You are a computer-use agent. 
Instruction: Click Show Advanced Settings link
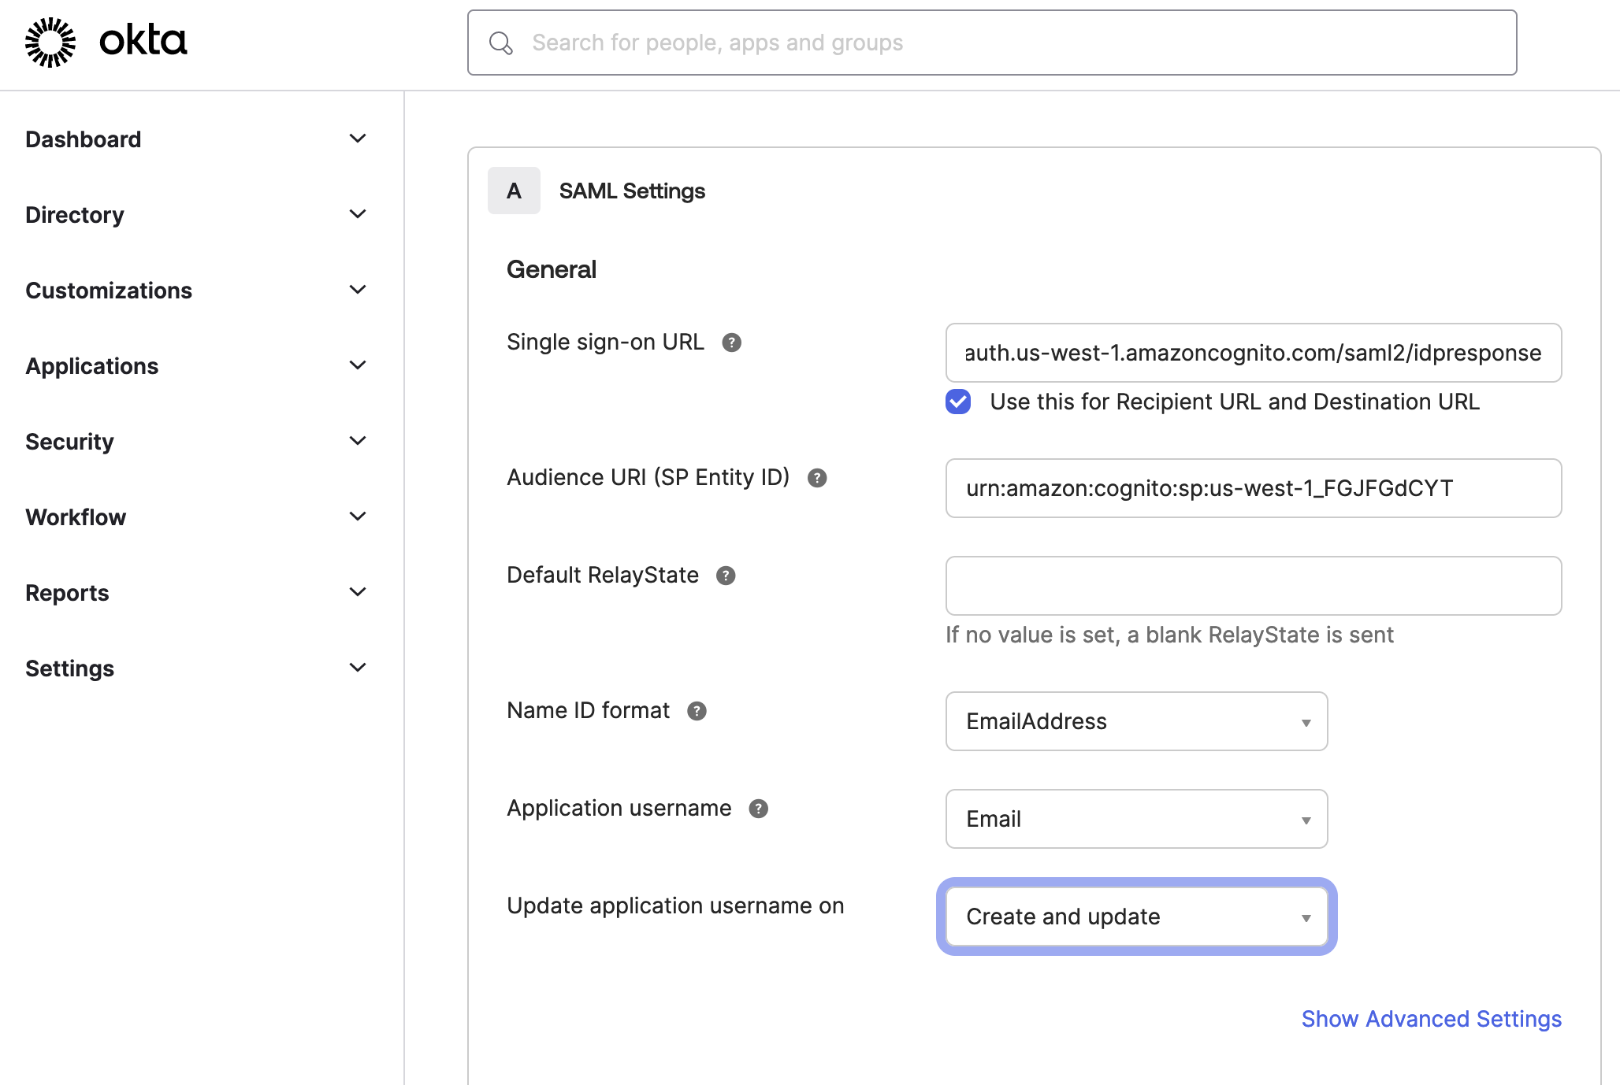1431,1019
